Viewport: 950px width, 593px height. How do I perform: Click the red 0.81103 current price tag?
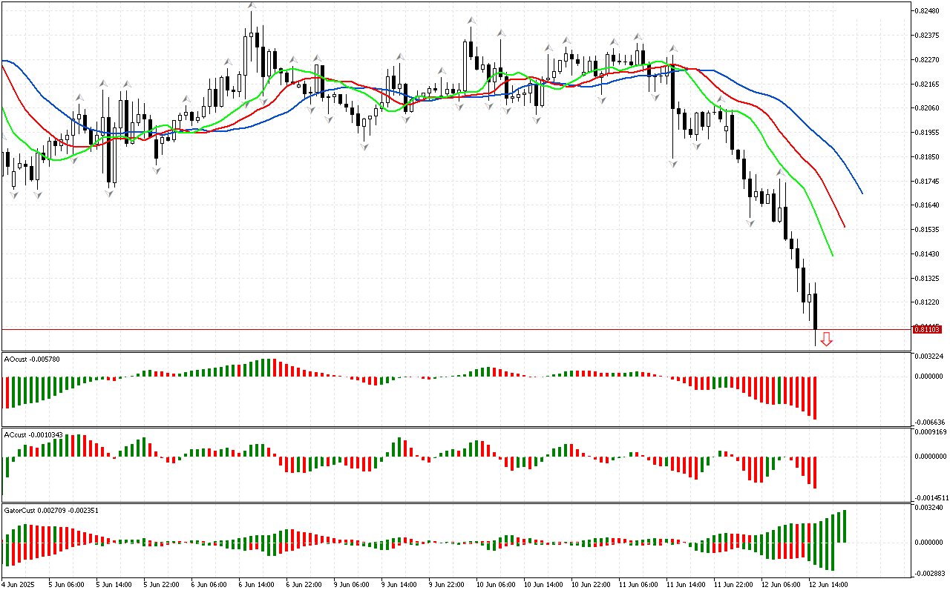[x=927, y=329]
